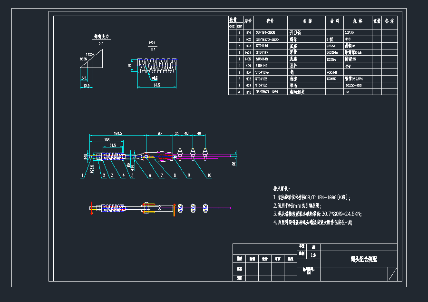Click part callout number 10
The height and width of the screenshot is (302, 428).
[x=210, y=175]
